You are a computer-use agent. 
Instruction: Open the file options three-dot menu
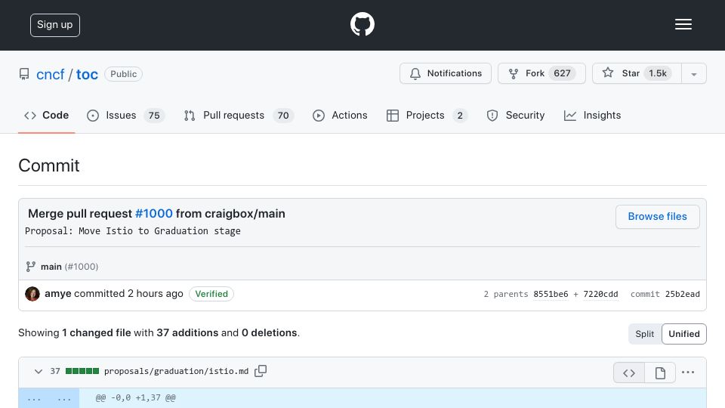click(x=688, y=372)
